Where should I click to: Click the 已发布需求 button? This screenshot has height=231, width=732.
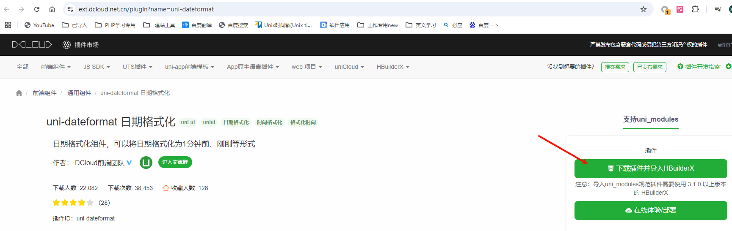coord(650,67)
